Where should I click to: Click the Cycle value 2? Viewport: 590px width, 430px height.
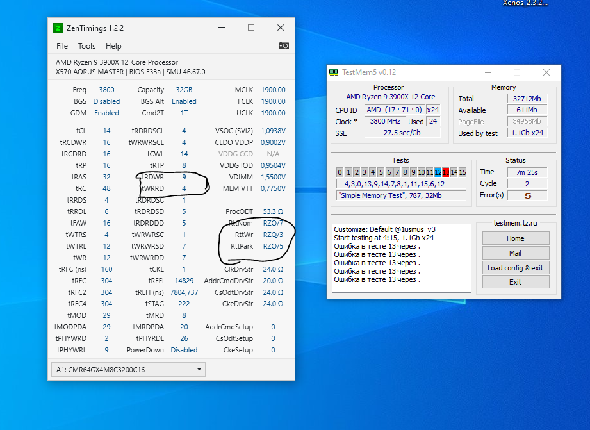tap(527, 184)
